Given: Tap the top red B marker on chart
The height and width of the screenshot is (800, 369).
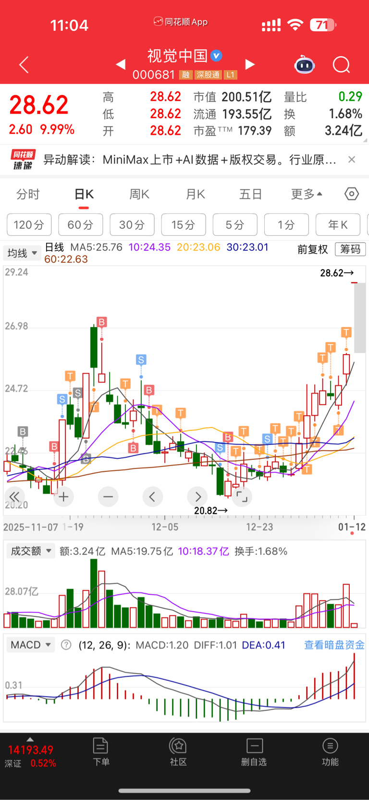Looking at the screenshot, I should point(101,322).
